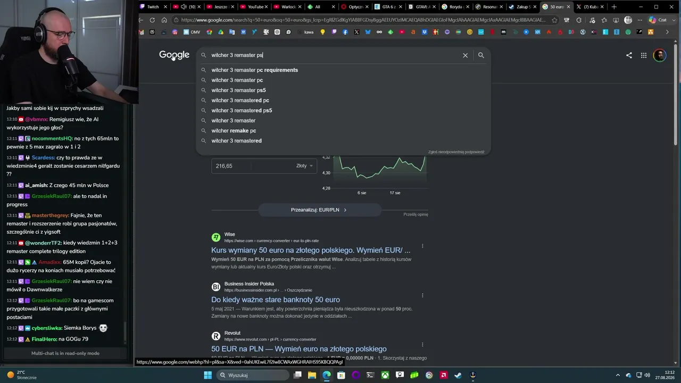
Task: Click the Business Insider Polska favicon
Action: point(216,287)
